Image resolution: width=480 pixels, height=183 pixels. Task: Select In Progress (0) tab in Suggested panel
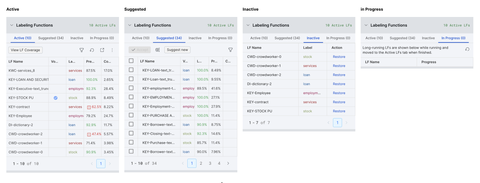pyautogui.click(x=220, y=38)
